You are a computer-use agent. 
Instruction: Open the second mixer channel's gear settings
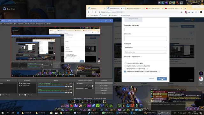(71, 93)
